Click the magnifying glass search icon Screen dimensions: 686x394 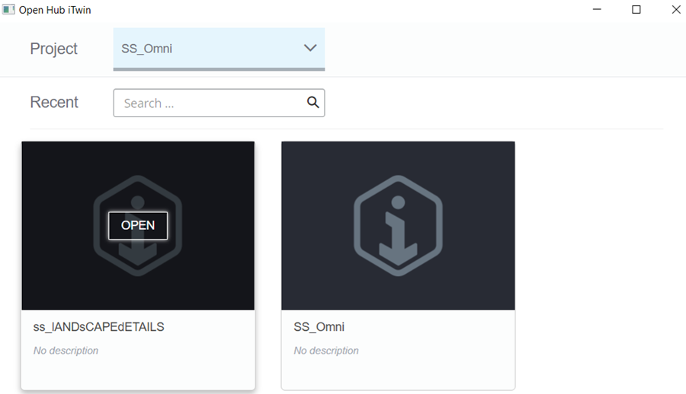tap(313, 102)
